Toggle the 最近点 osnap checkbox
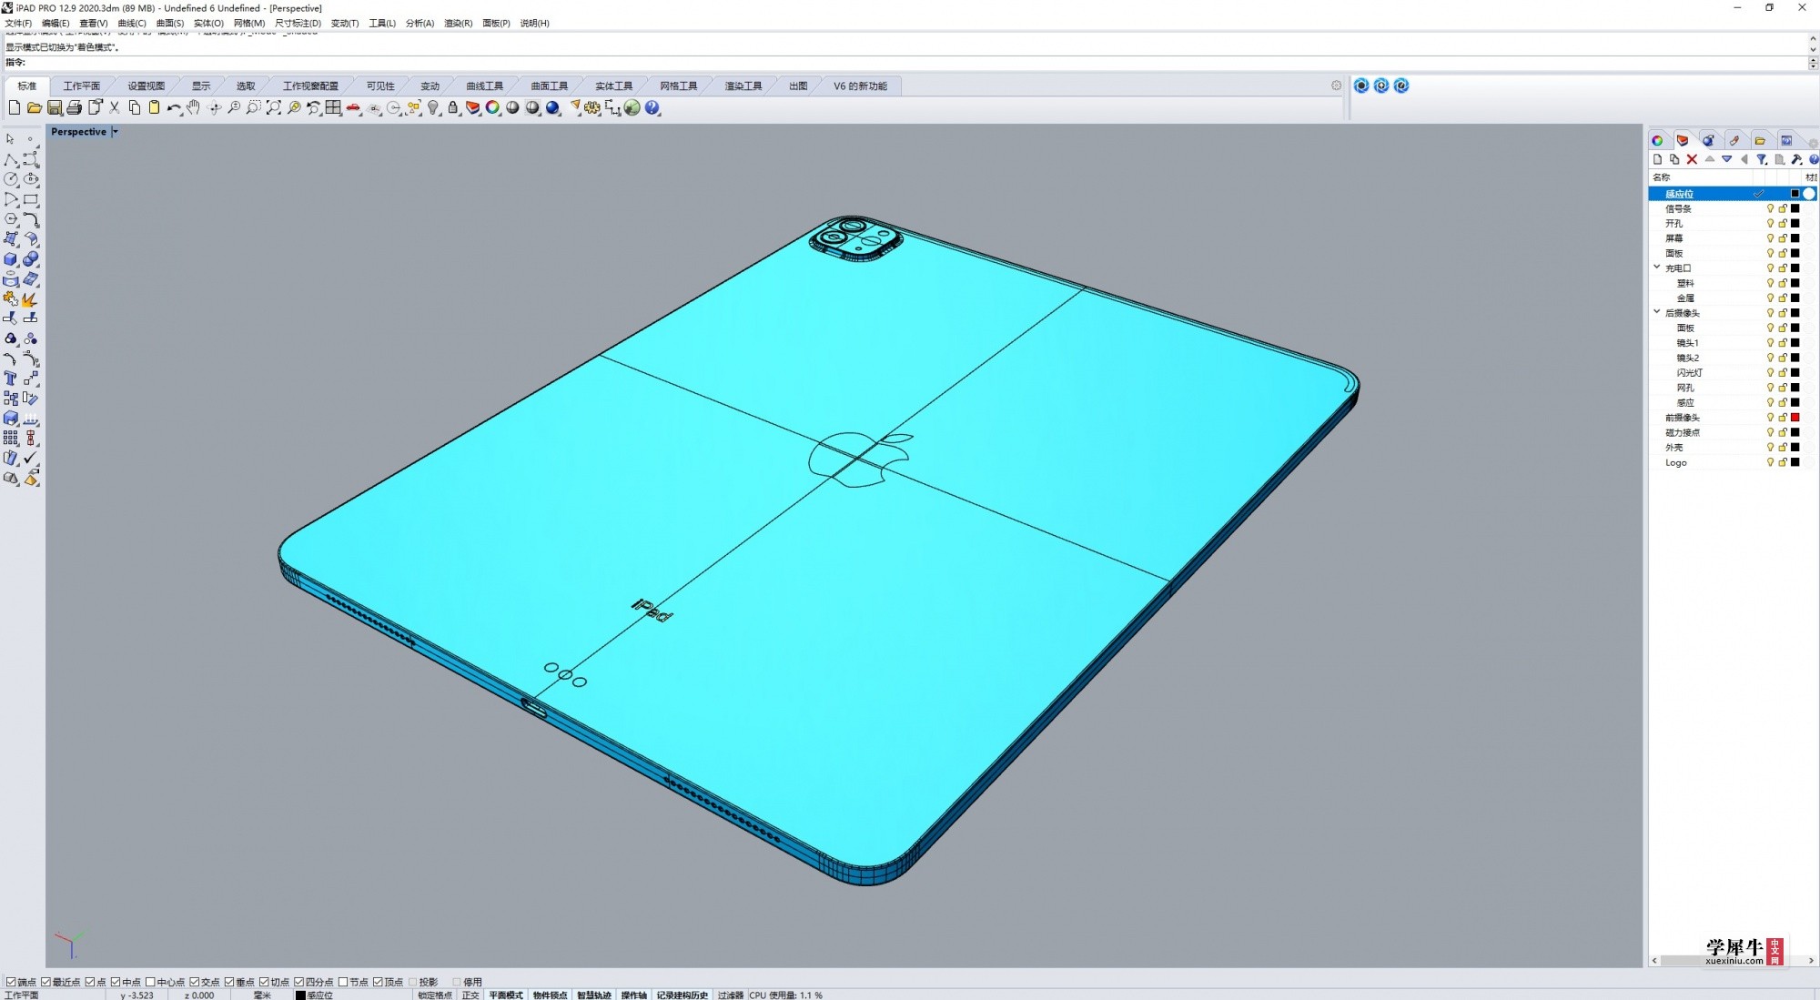 (x=45, y=982)
